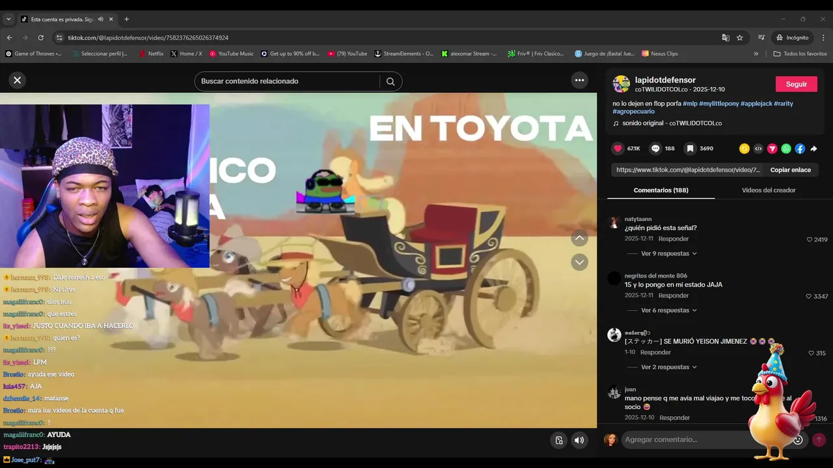833x468 pixels.
Task: Open emoji picker in comment box
Action: 798,439
